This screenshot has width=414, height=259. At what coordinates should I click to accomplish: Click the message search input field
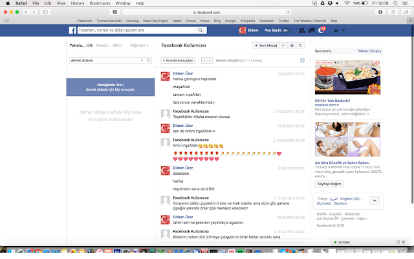(x=105, y=60)
